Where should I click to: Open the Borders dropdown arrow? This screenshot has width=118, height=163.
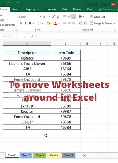(43, 23)
